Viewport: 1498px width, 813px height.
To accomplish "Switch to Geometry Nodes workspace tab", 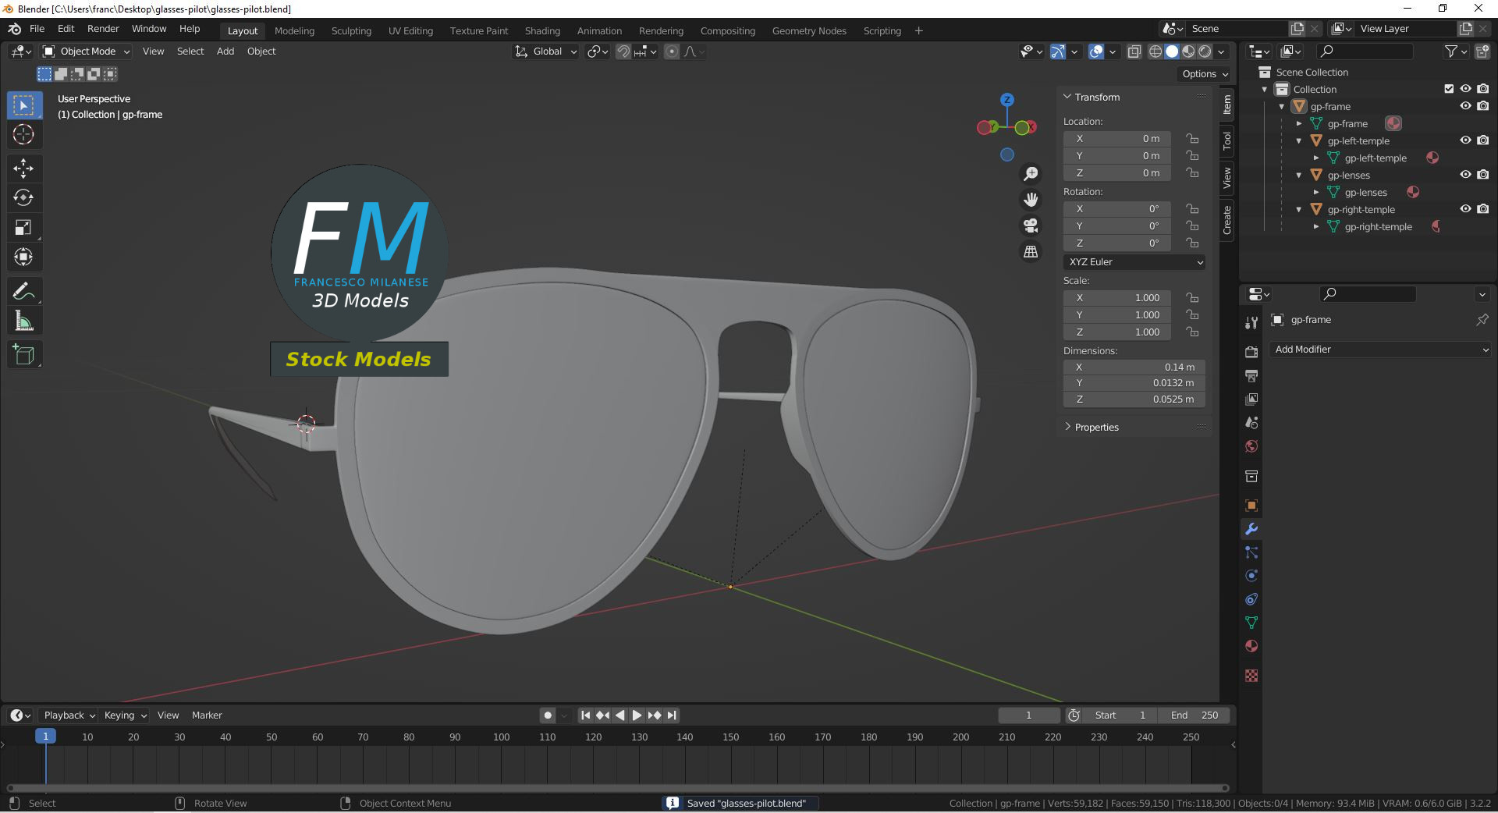I will click(809, 31).
